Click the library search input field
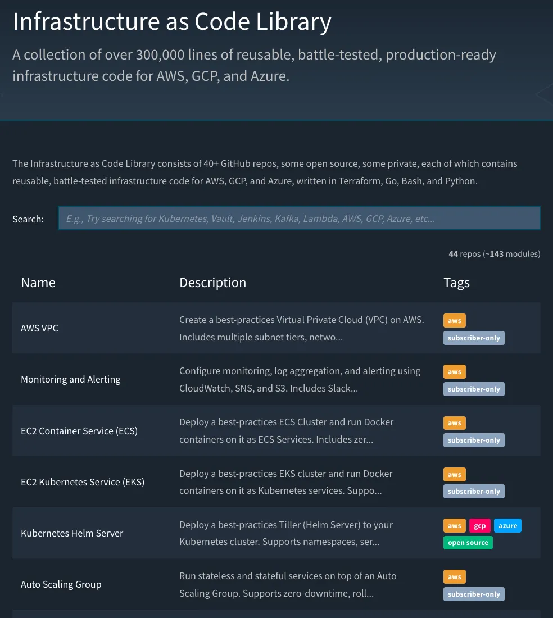Screen dimensions: 553x618 point(299,218)
